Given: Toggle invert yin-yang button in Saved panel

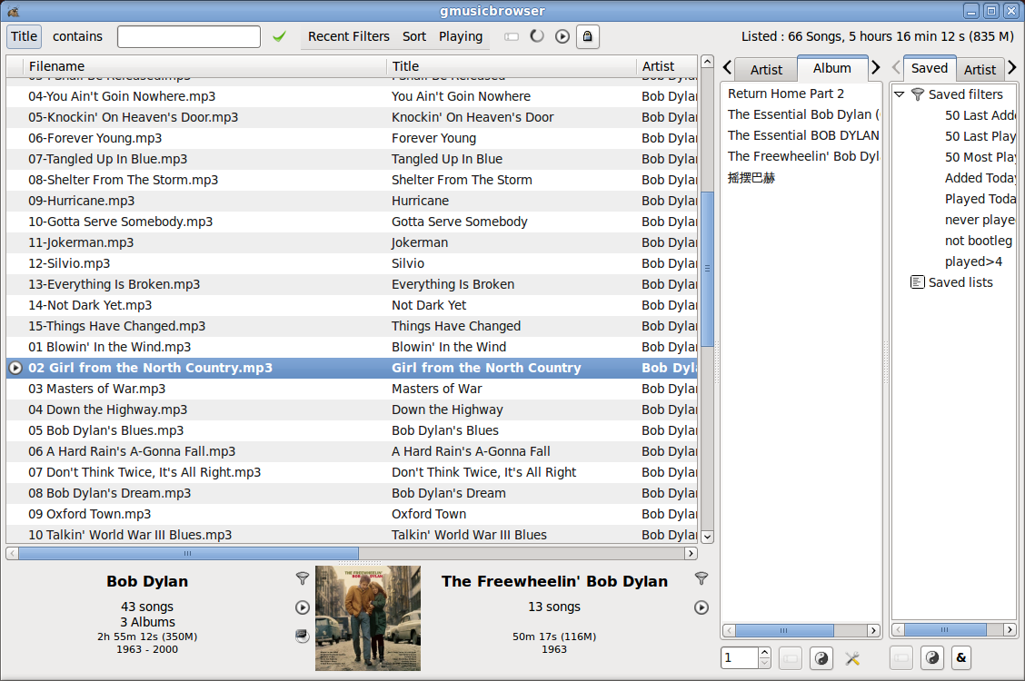Looking at the screenshot, I should pyautogui.click(x=933, y=658).
